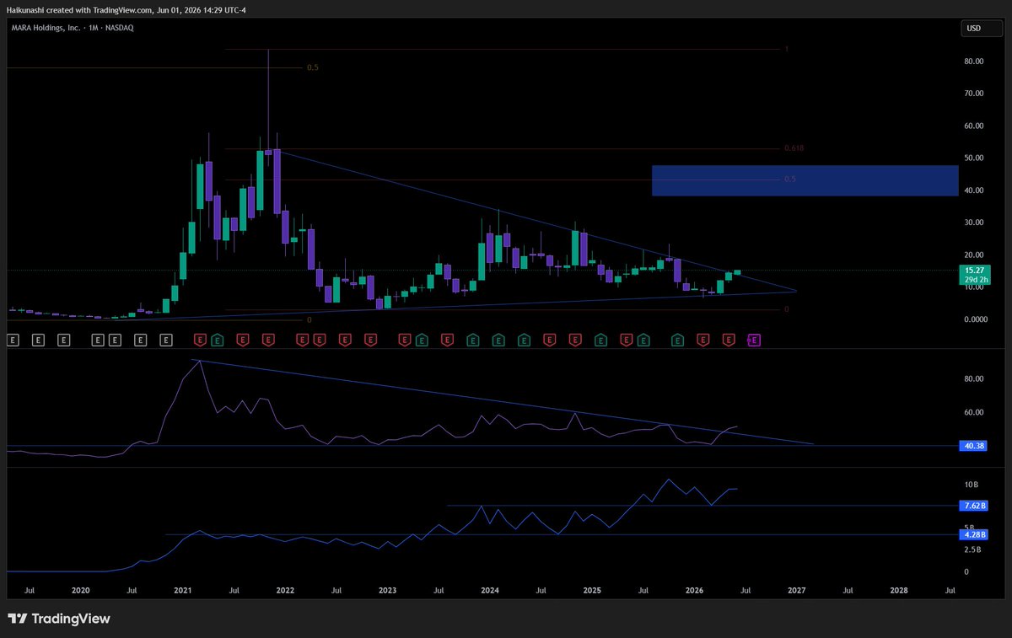Click the 2023 time axis label
This screenshot has width=1012, height=638.
pos(387,591)
